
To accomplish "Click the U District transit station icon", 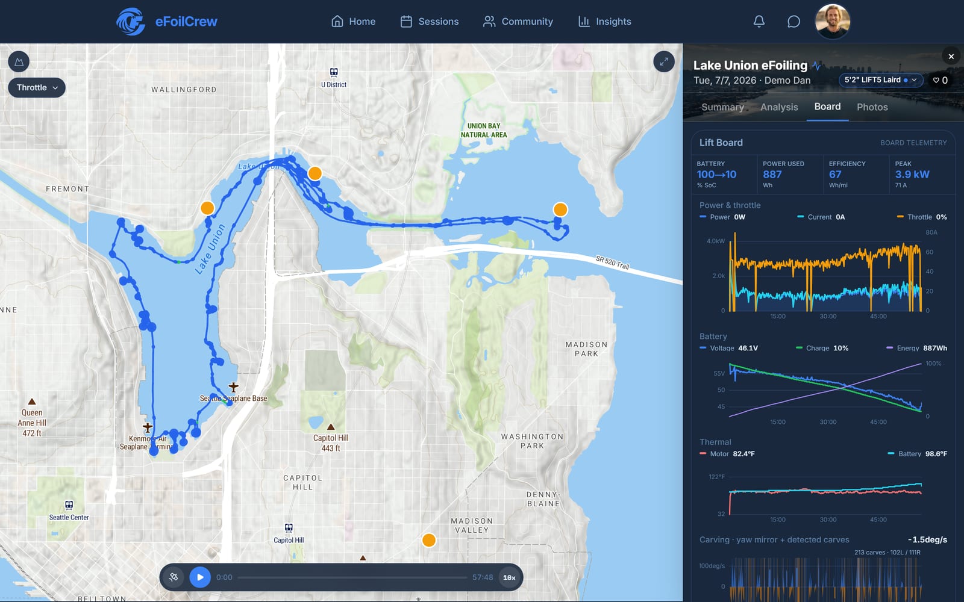I will click(x=334, y=72).
